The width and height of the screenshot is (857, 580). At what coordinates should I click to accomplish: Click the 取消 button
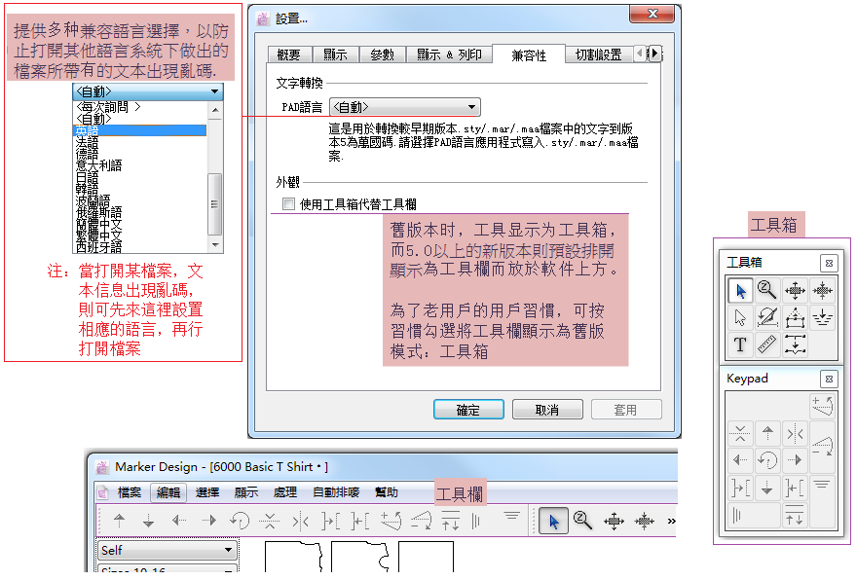tap(547, 410)
